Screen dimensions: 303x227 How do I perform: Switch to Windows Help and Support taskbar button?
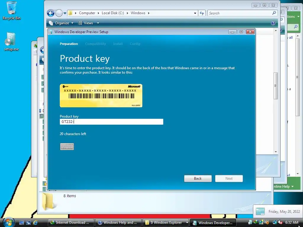point(118,223)
